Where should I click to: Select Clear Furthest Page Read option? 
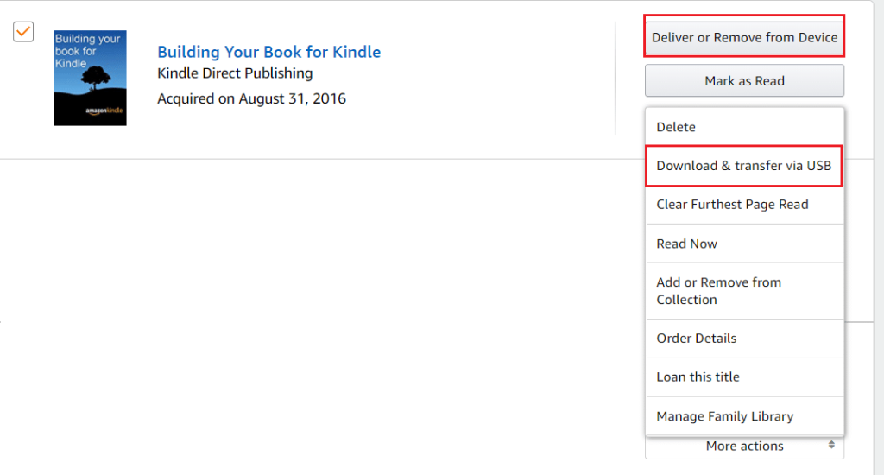[732, 205]
